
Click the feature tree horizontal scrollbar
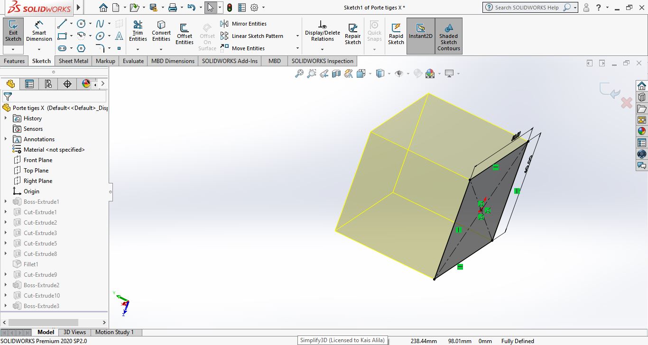tap(43, 322)
